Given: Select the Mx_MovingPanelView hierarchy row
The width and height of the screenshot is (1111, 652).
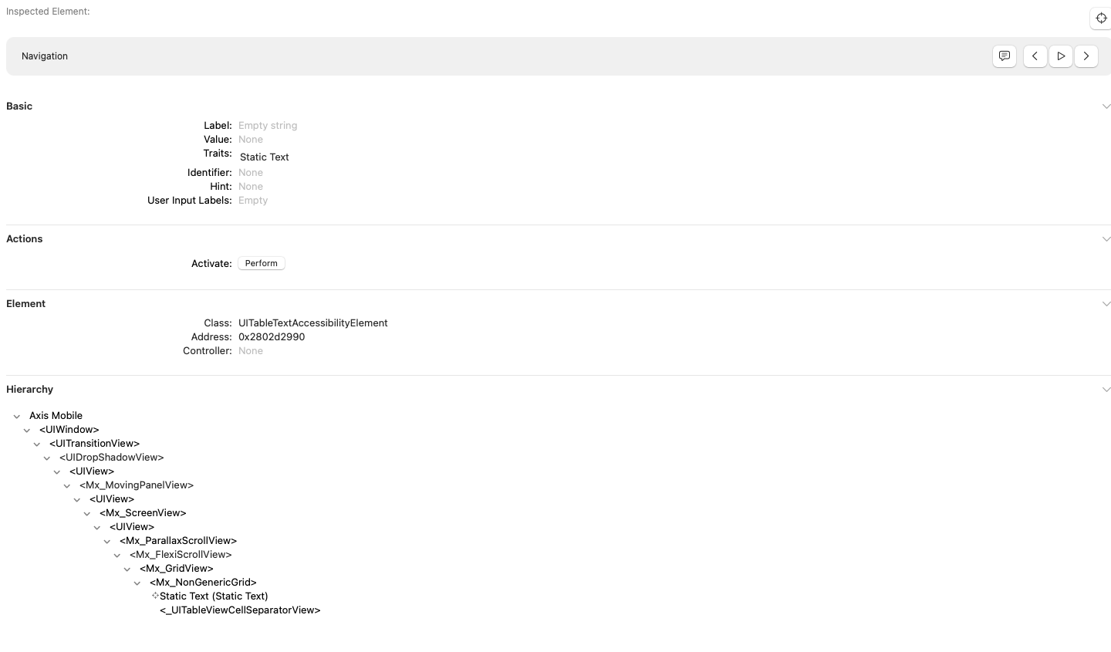Looking at the screenshot, I should pyautogui.click(x=137, y=485).
